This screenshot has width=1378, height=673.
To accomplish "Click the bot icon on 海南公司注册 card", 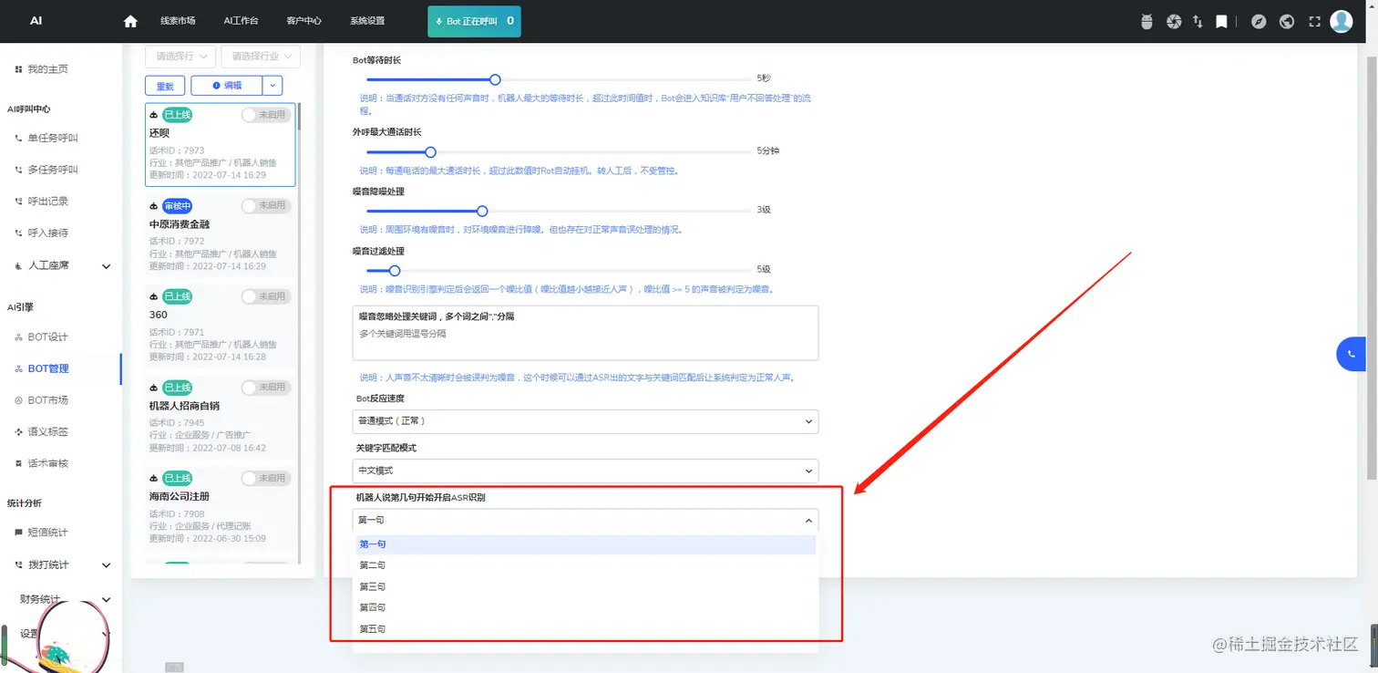I will [153, 478].
